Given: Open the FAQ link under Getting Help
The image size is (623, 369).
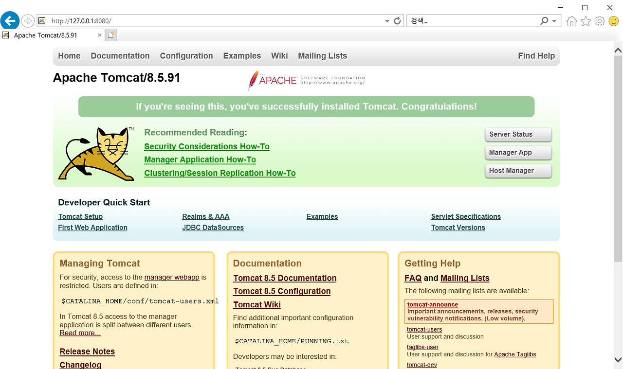Looking at the screenshot, I should (413, 278).
